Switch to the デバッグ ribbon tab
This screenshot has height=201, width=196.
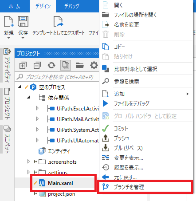pos(72,6)
